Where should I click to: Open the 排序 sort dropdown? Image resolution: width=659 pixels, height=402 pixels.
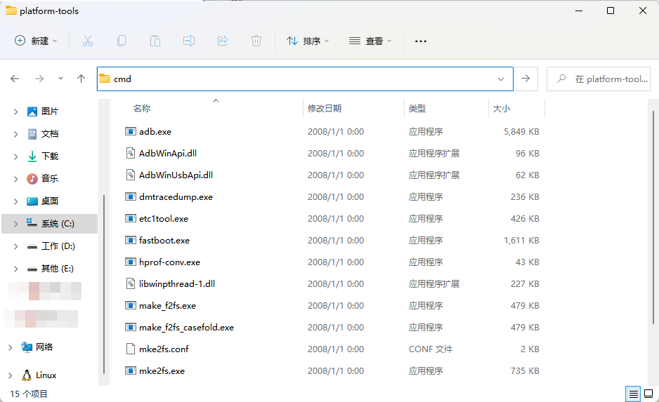pyautogui.click(x=308, y=41)
